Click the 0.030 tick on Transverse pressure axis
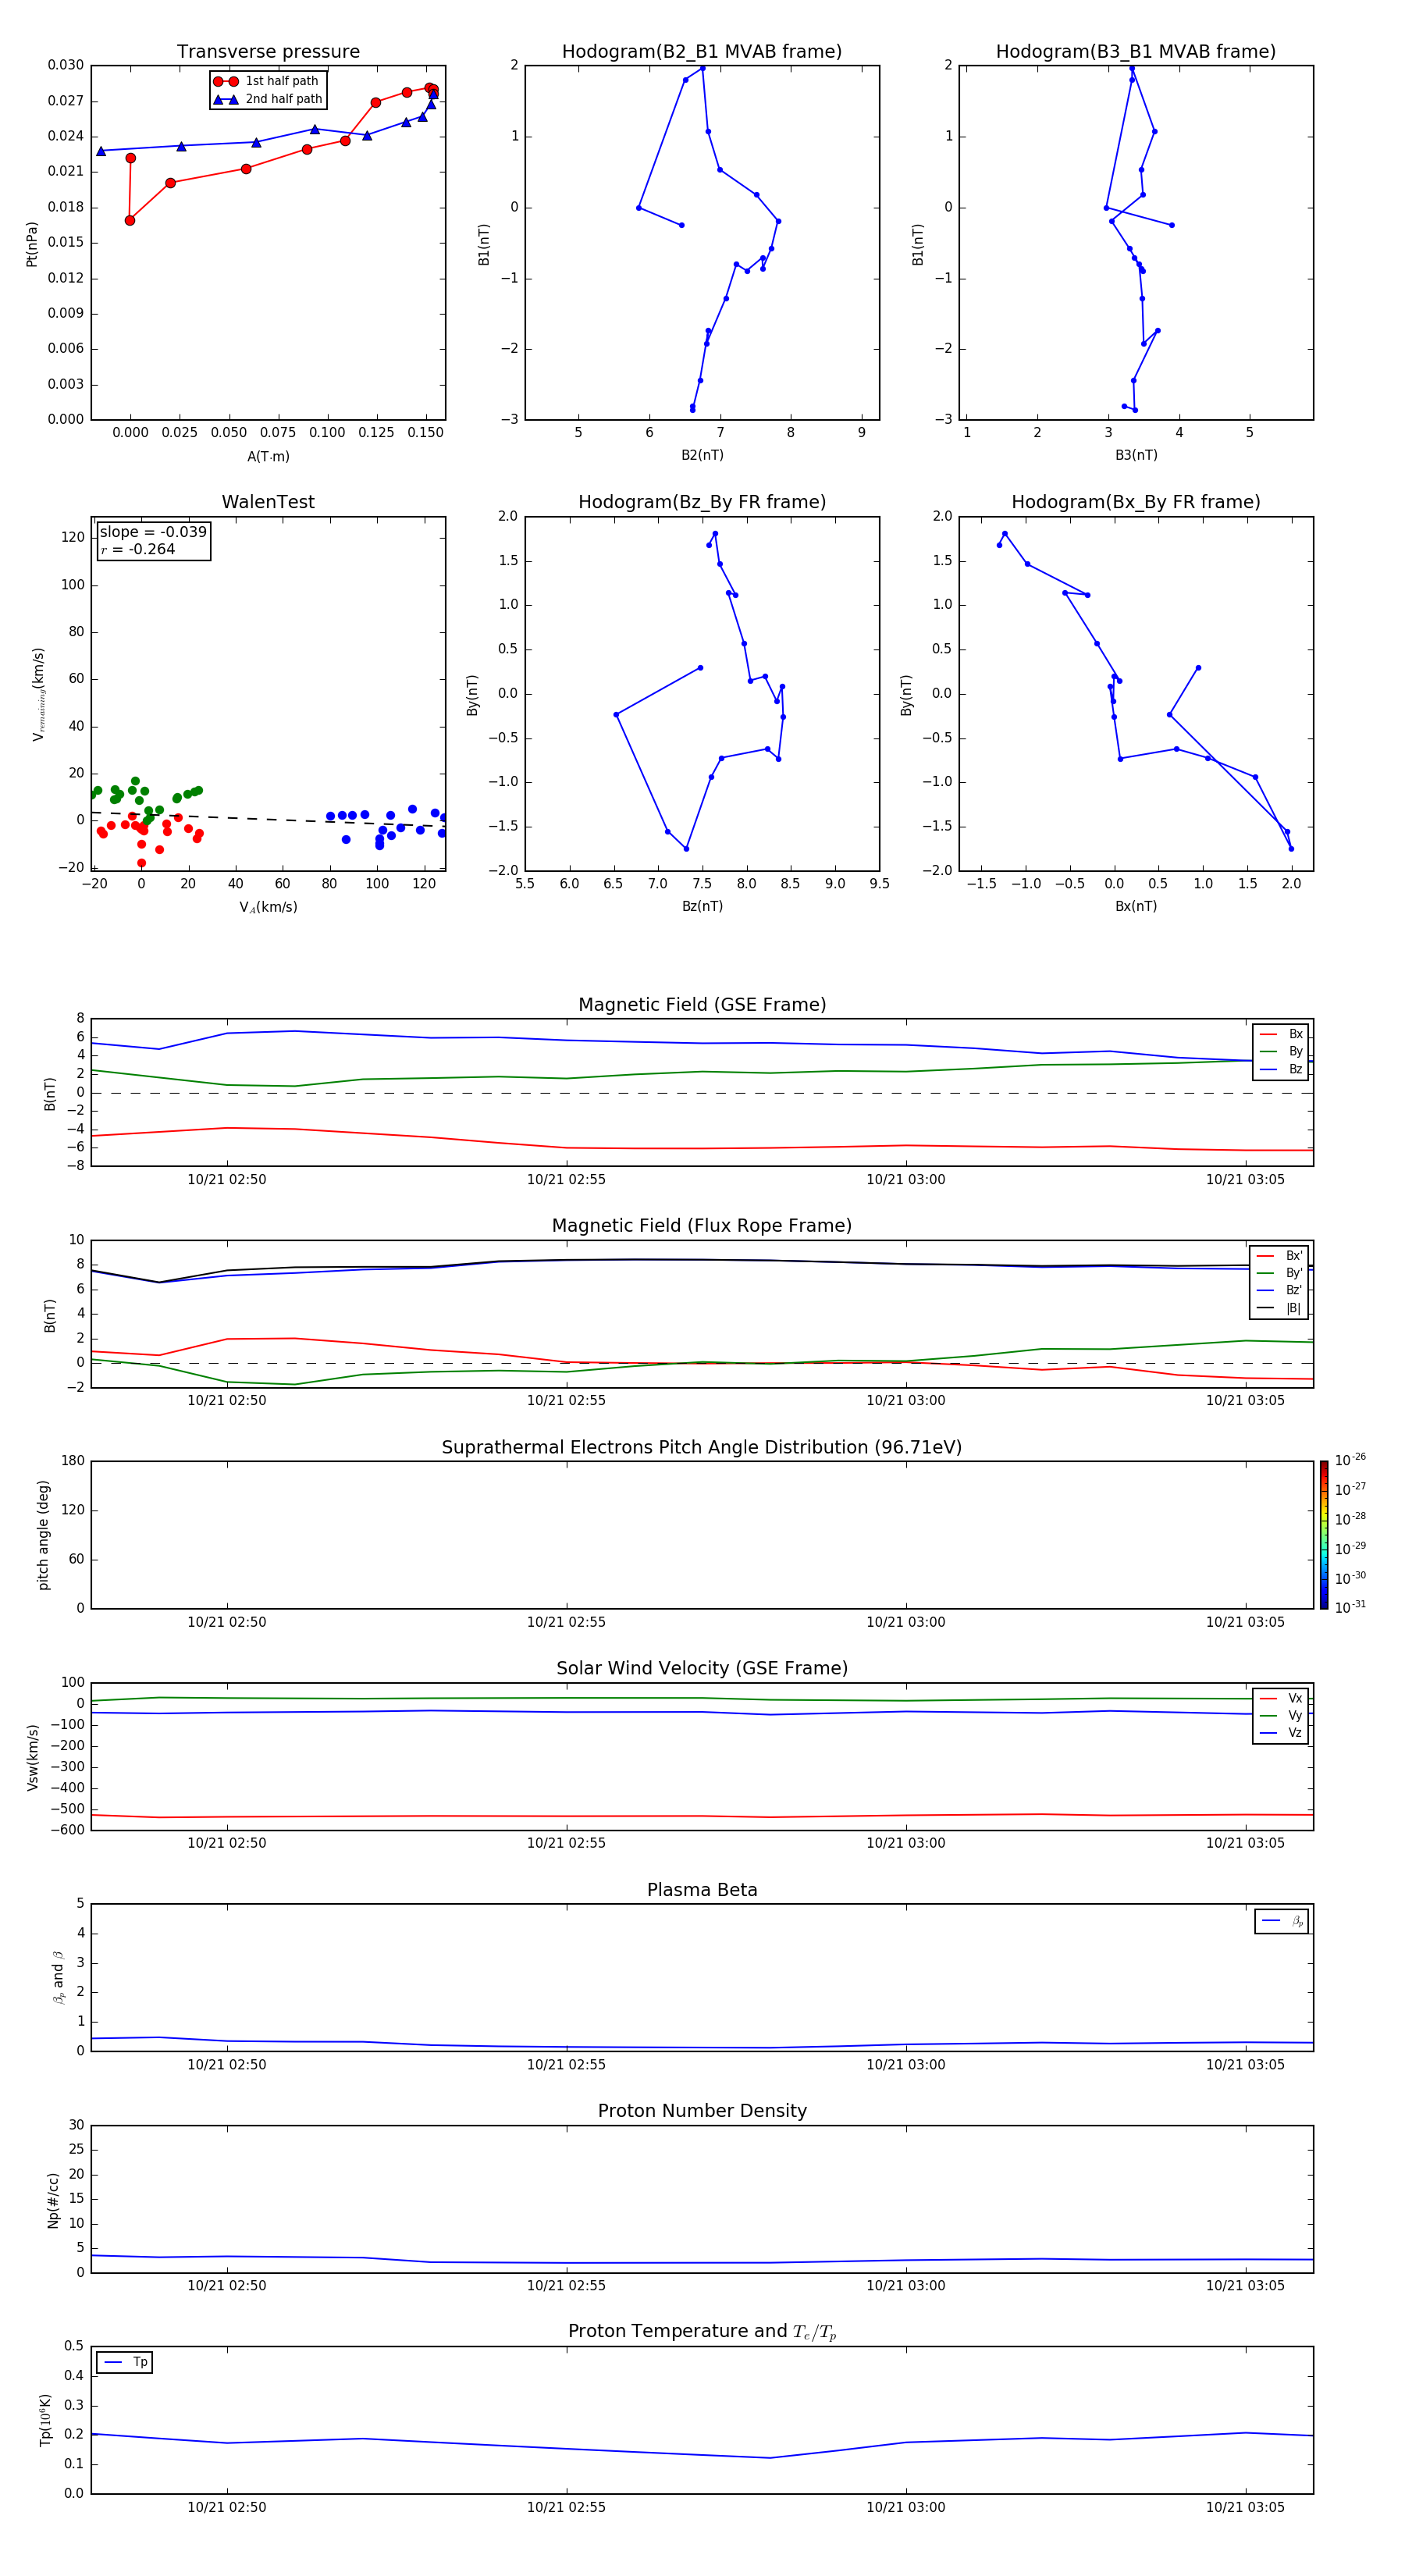Screen dimensions: 1405x2576 tap(66, 65)
